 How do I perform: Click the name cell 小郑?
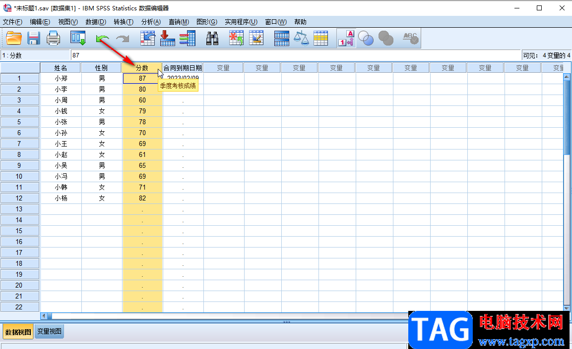(61, 78)
